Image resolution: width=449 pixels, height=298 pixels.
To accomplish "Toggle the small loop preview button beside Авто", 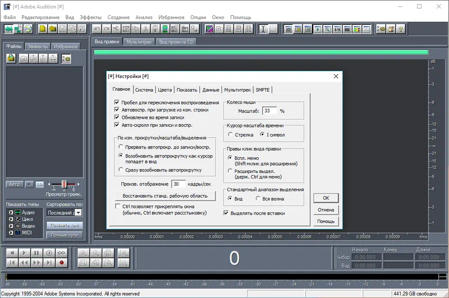I will coord(39,185).
